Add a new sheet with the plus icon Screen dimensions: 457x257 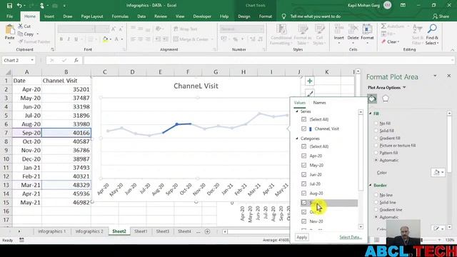point(208,231)
